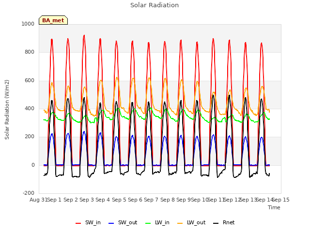Click the Sep 4 x-axis tick label

pos(103,200)
